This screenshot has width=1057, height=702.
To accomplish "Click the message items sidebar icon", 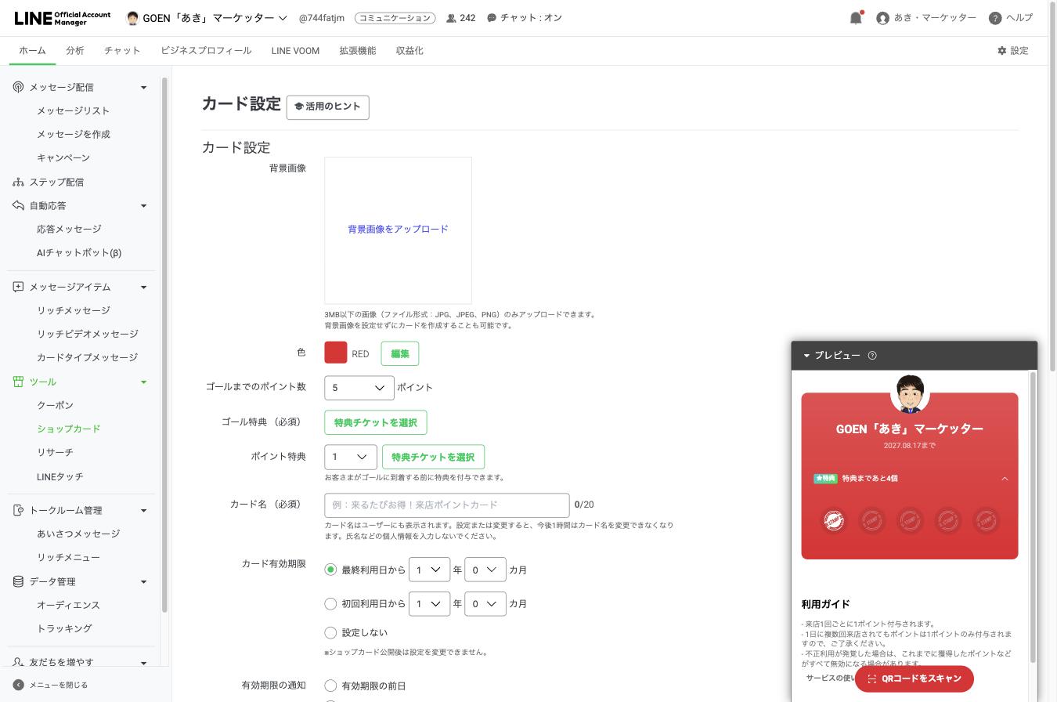I will (x=18, y=287).
